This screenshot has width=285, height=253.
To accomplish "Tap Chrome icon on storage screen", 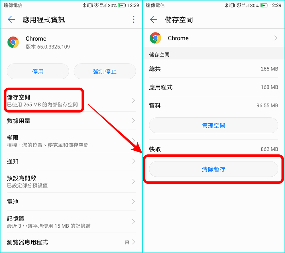I will [x=155, y=38].
